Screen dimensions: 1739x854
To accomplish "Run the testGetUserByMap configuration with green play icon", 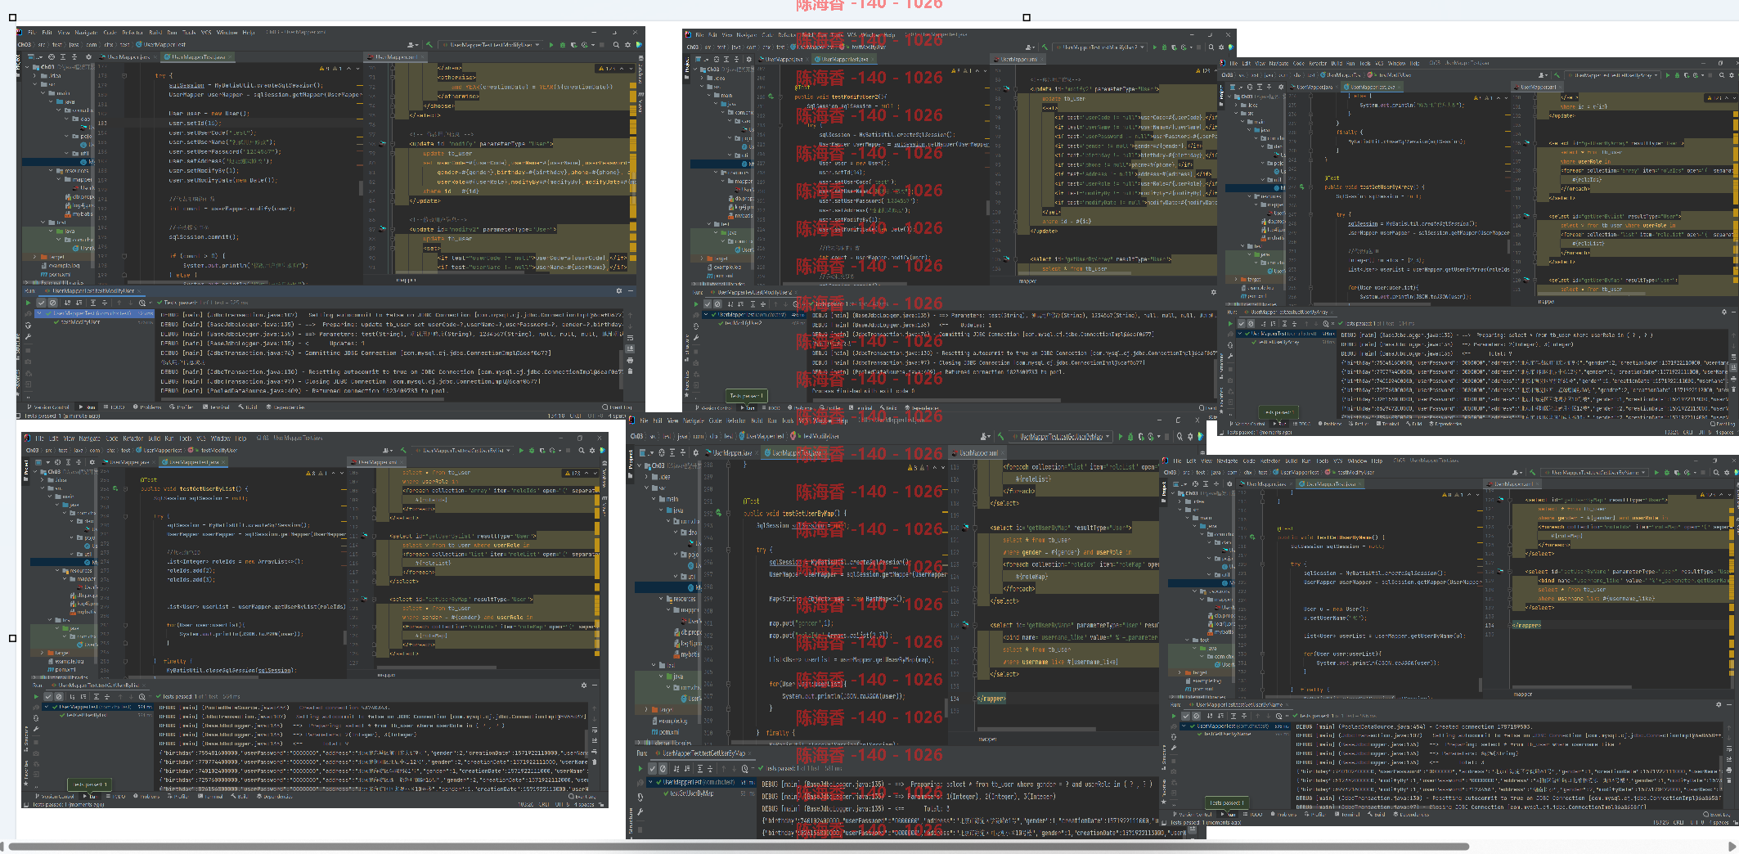I will [1121, 437].
